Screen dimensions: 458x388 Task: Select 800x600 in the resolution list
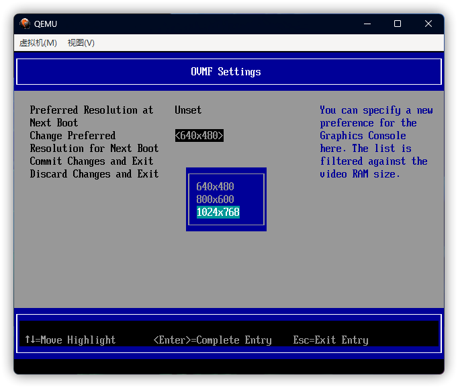[215, 199]
